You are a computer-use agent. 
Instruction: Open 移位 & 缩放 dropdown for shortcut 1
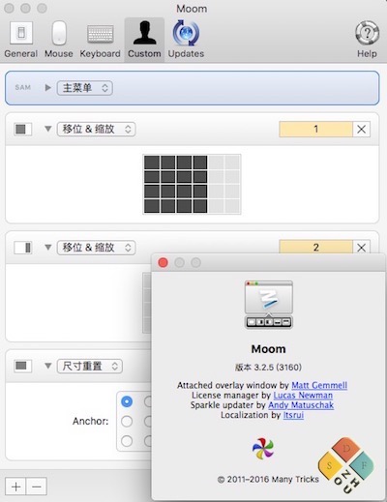96,129
